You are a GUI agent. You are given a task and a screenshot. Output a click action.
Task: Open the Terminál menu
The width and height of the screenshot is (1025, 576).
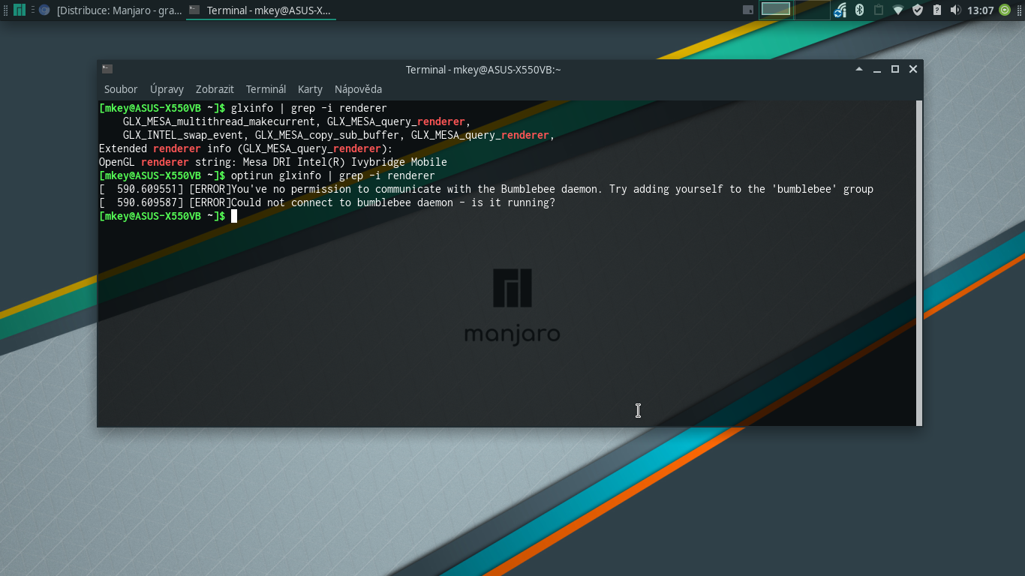tap(266, 89)
